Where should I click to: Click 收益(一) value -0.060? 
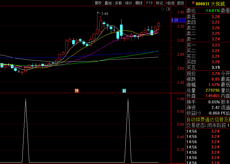click(x=214, y=113)
